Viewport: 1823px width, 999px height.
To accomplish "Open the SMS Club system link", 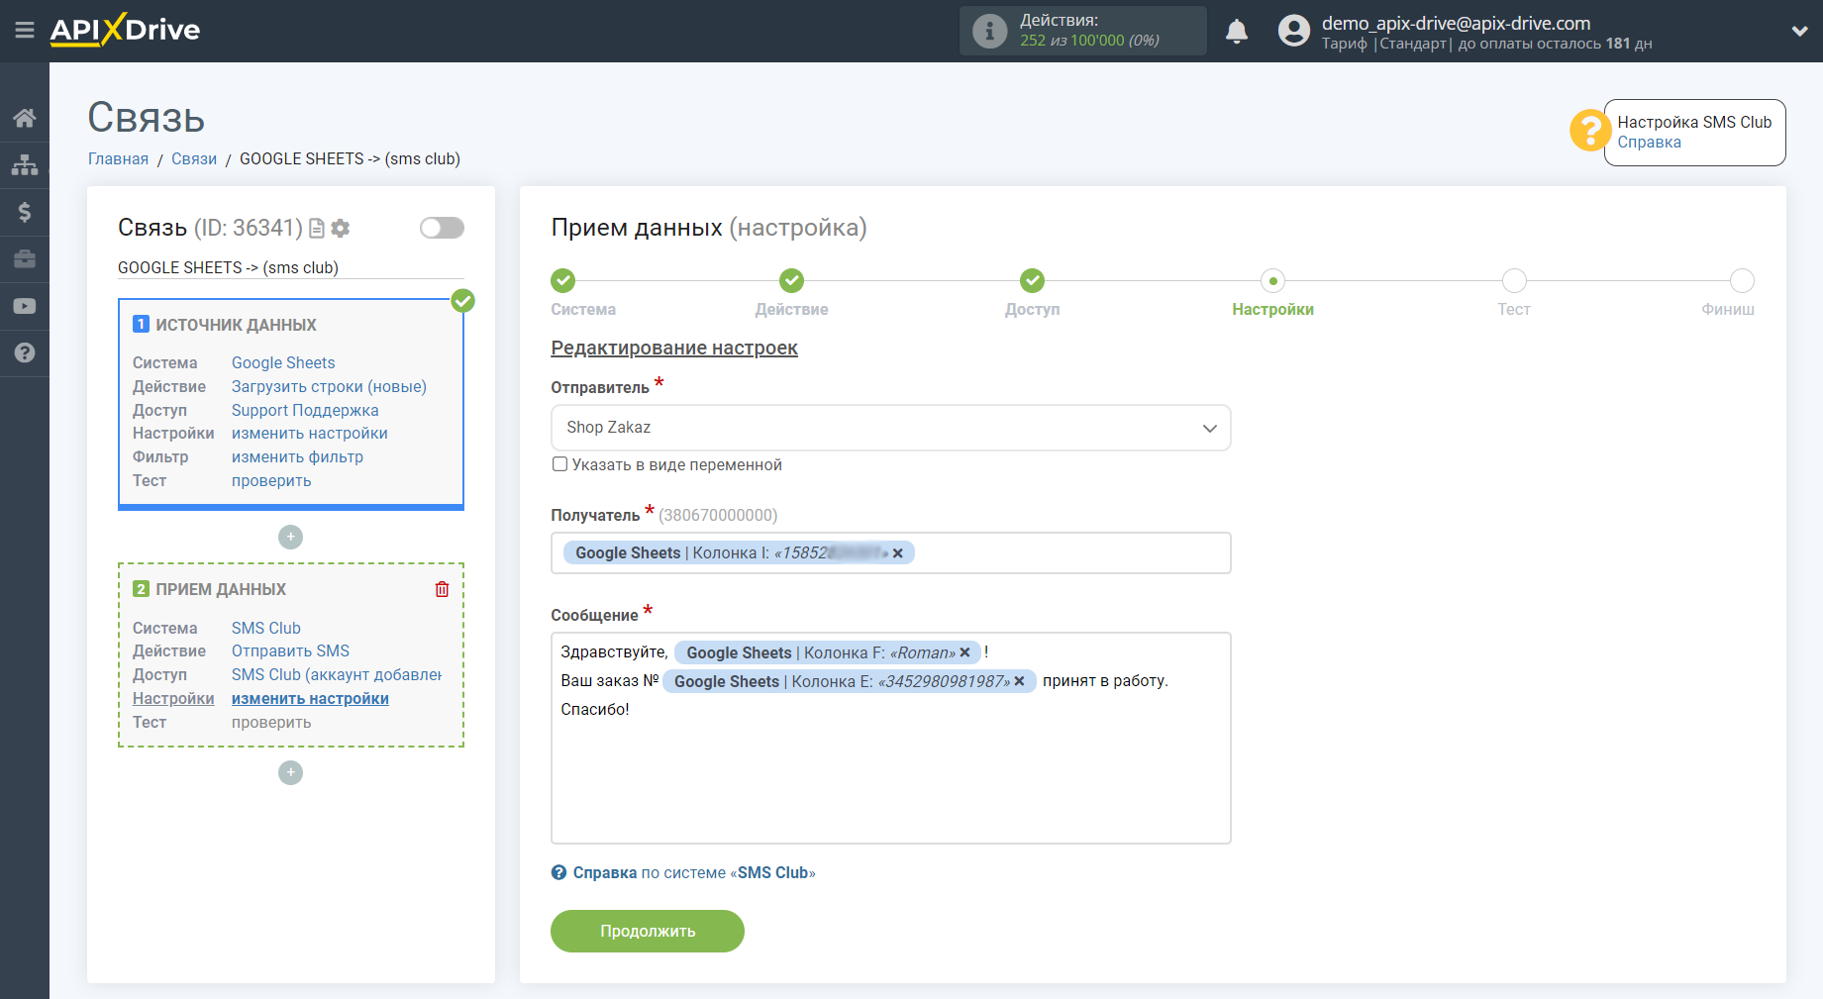I will pos(266,629).
